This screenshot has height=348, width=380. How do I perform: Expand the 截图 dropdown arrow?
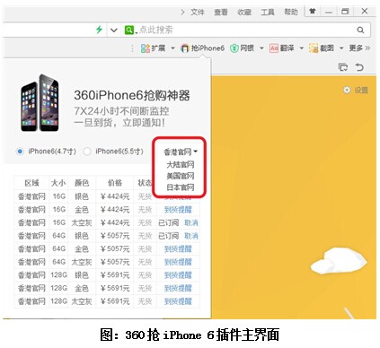[341, 48]
